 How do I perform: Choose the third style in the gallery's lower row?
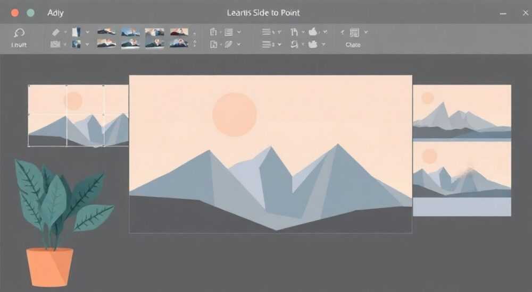(155, 44)
